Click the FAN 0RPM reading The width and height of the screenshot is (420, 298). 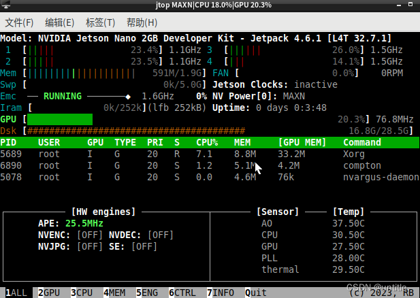pyautogui.click(x=392, y=73)
